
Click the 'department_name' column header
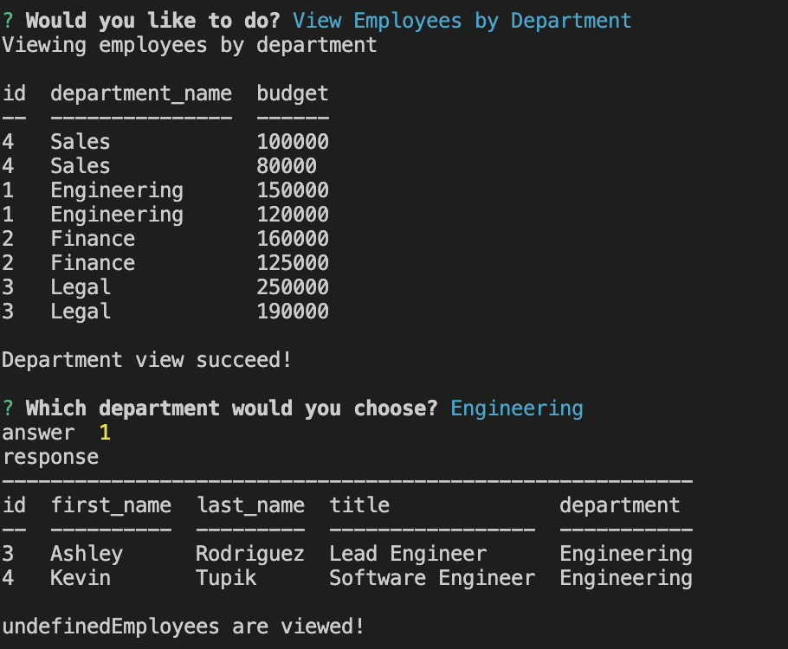click(x=141, y=94)
